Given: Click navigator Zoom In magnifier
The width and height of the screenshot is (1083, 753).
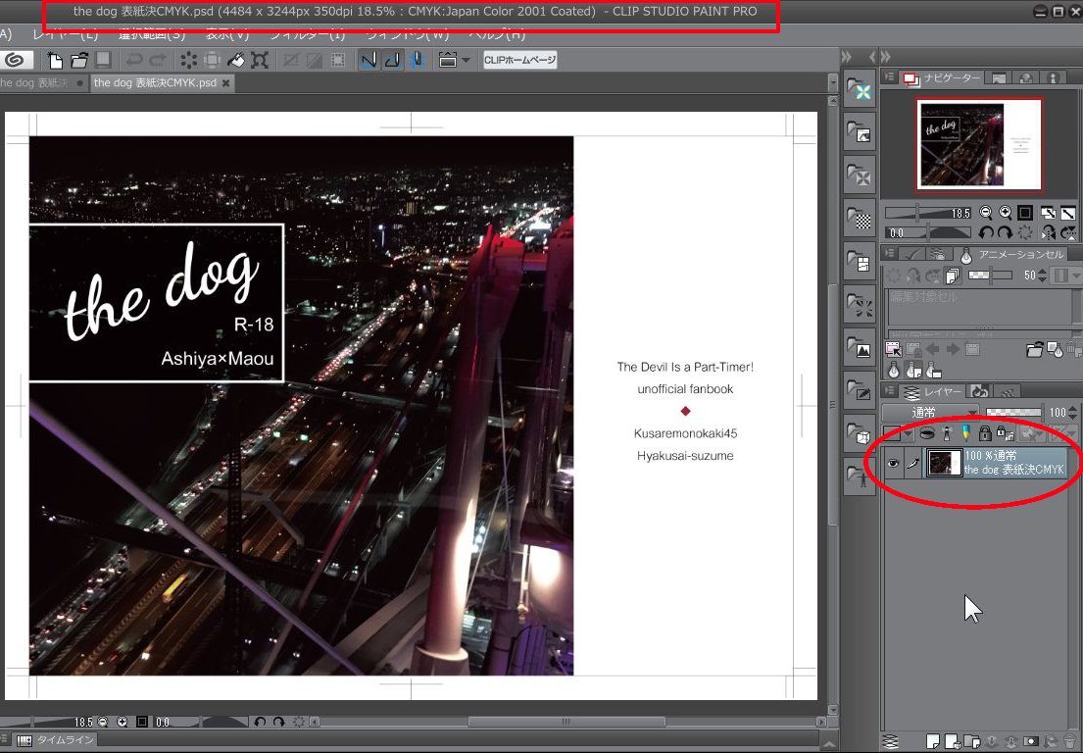Looking at the screenshot, I should coord(1005,213).
